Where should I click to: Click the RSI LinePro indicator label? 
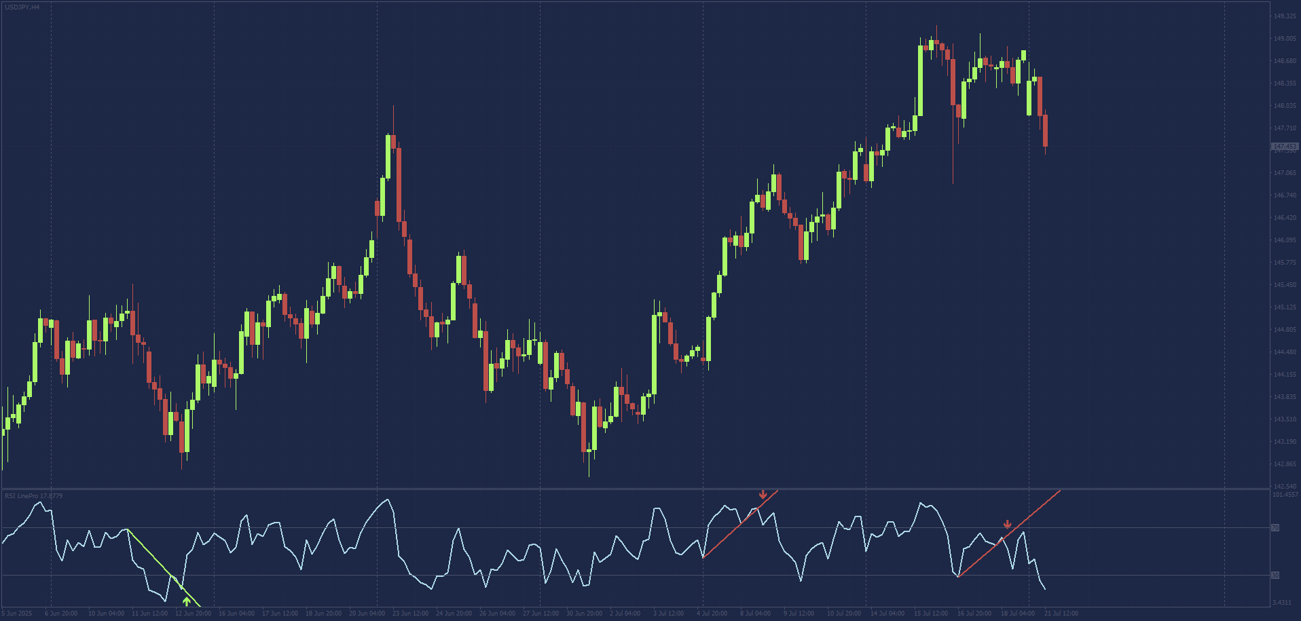click(x=33, y=496)
